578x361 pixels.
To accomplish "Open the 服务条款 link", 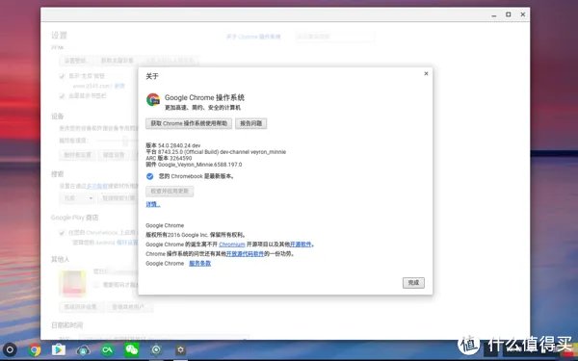I will (199, 264).
